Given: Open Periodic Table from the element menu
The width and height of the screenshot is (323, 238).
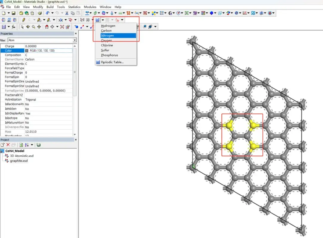Looking at the screenshot, I should 112,62.
